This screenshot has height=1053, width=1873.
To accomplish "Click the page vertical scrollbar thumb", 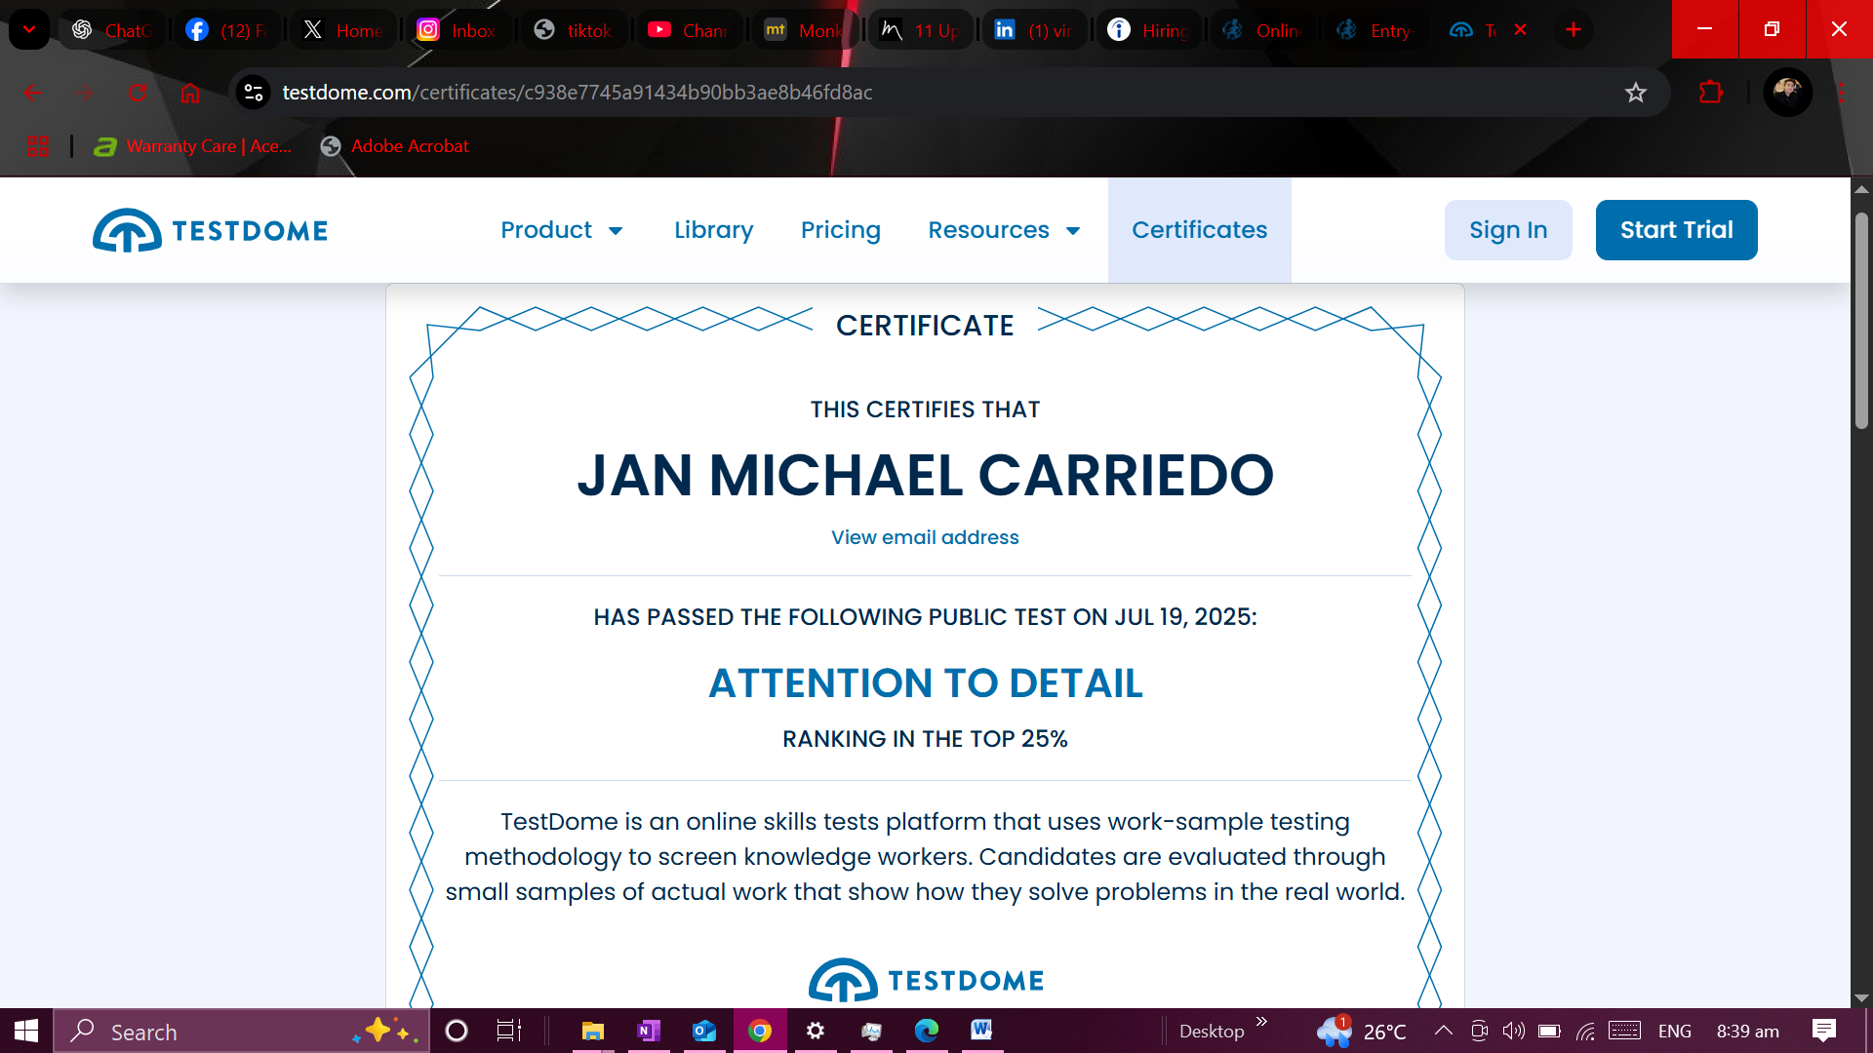I will (x=1861, y=322).
